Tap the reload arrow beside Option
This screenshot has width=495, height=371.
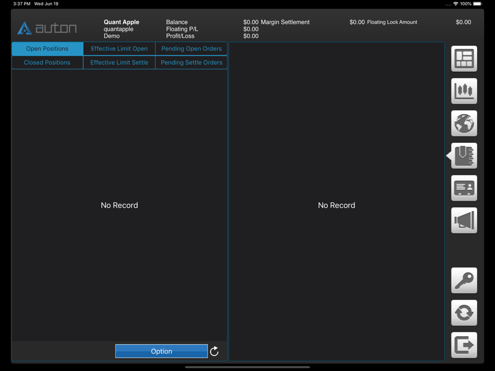pyautogui.click(x=214, y=351)
